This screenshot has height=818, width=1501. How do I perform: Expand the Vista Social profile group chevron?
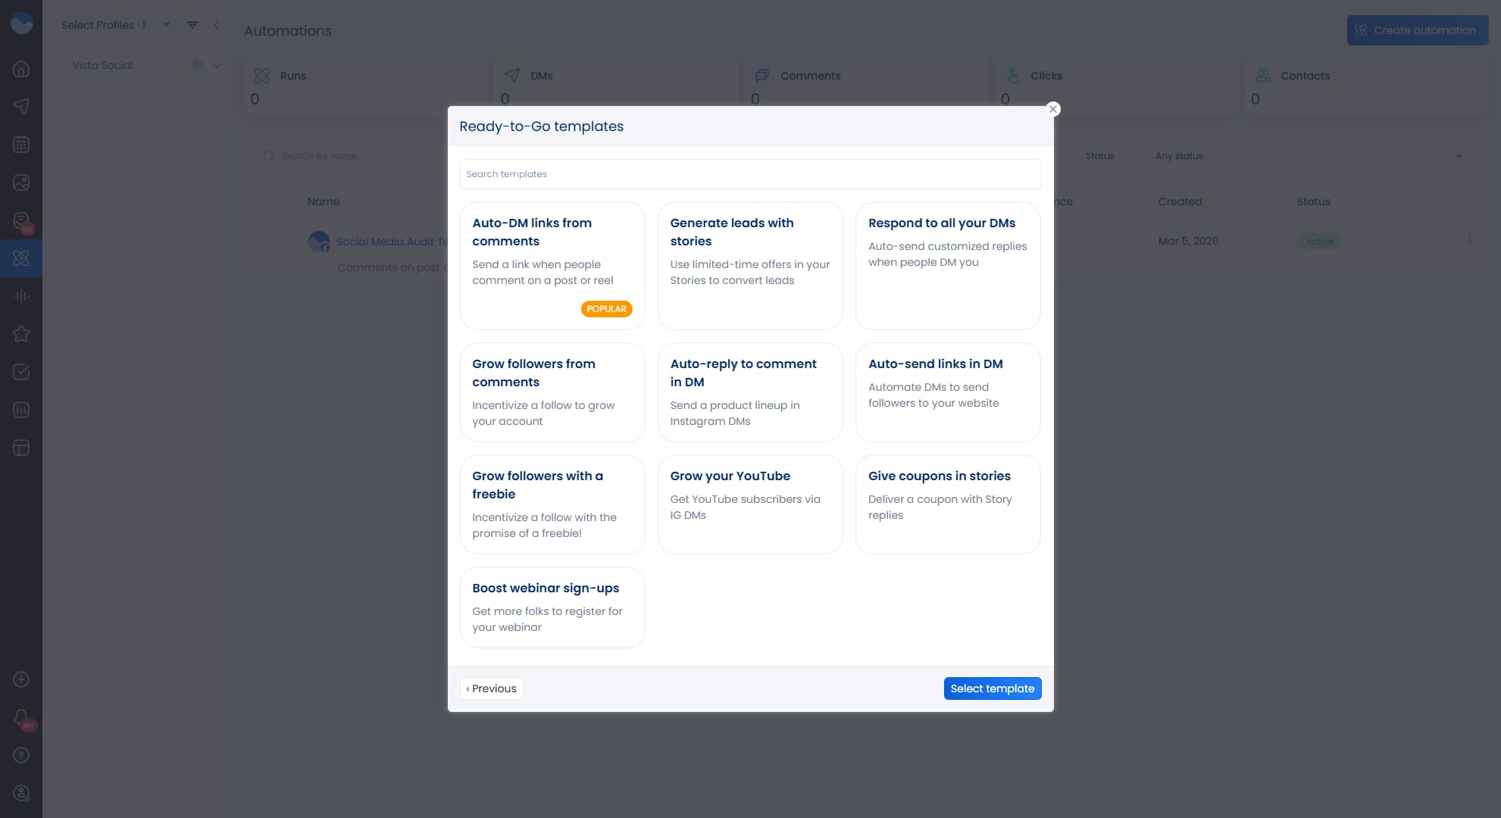click(217, 65)
